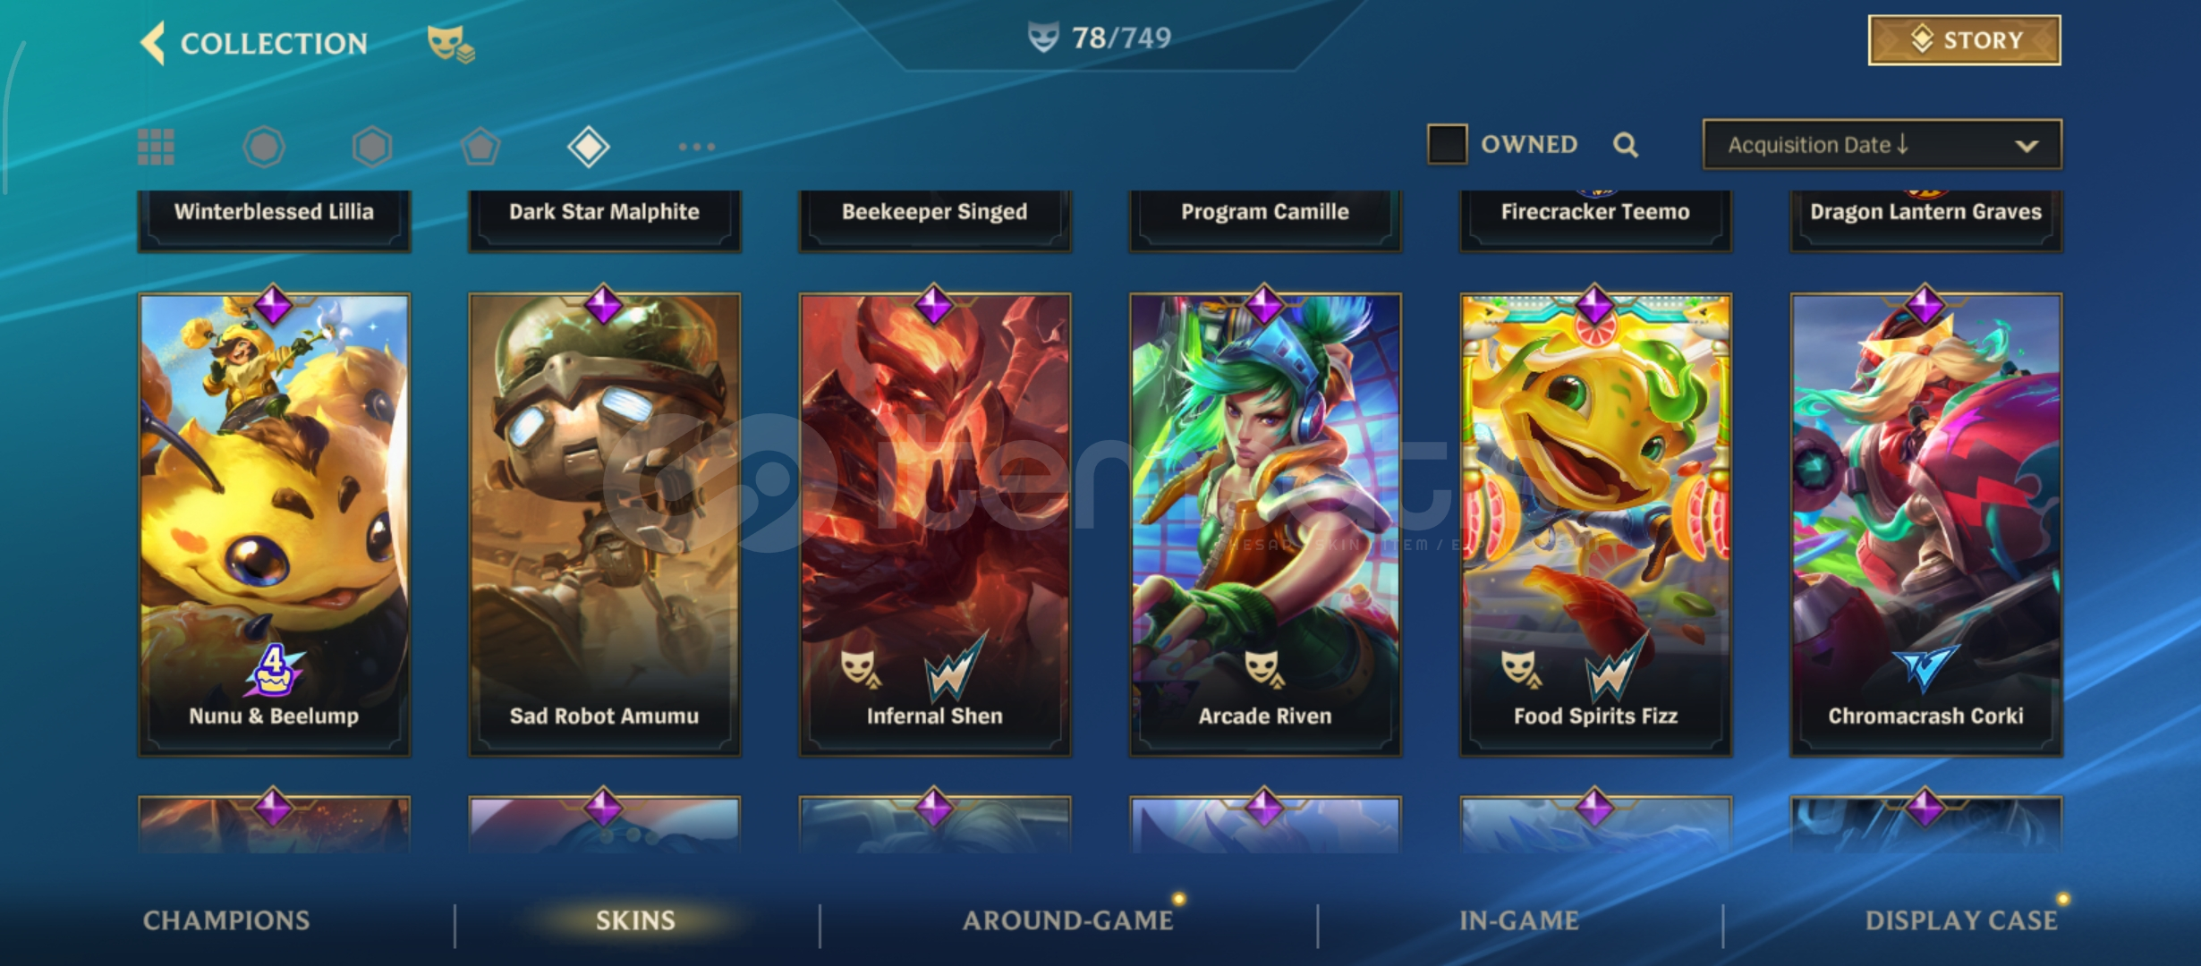Switch to the Champions tab
2201x966 pixels.
tap(226, 920)
